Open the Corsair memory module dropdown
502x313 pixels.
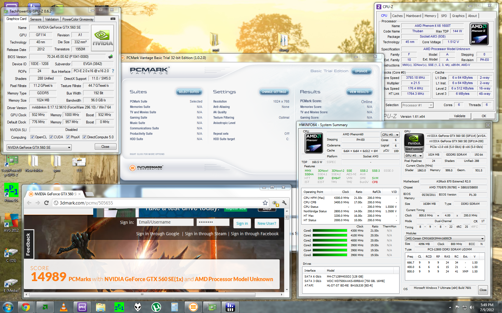click(x=445, y=238)
